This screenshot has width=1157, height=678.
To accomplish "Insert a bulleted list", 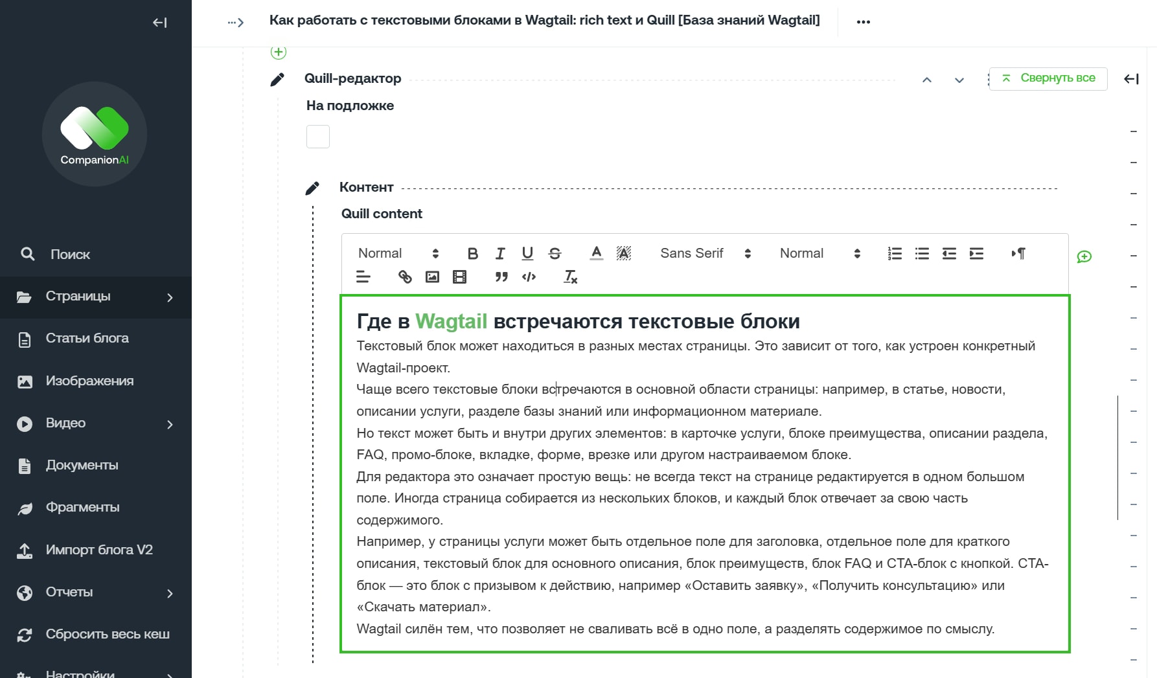I will [x=922, y=253].
